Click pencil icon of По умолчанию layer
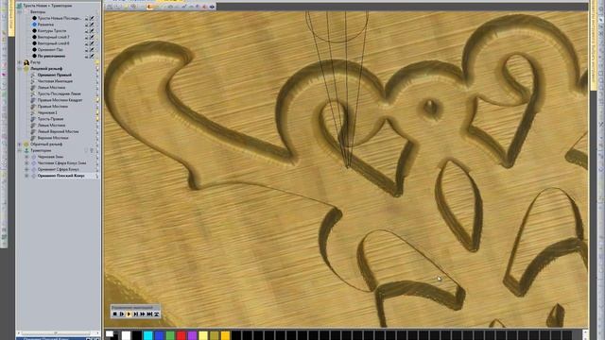 pyautogui.click(x=92, y=56)
